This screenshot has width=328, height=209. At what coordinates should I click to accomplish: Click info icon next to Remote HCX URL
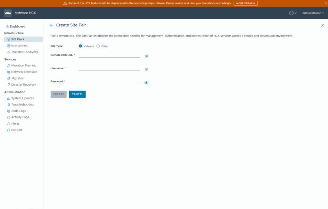click(x=146, y=56)
